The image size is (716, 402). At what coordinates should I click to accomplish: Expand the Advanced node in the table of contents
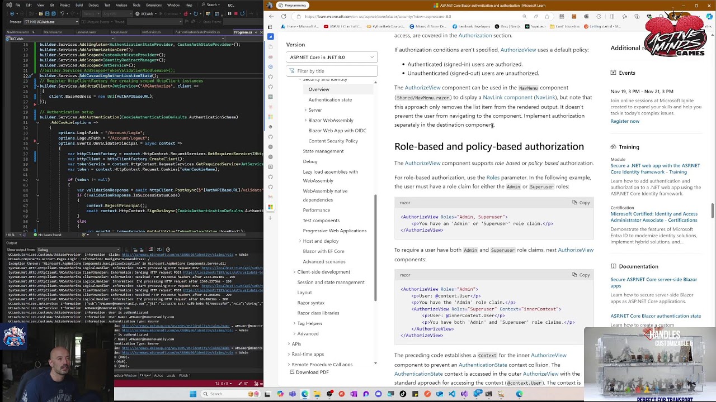294,334
